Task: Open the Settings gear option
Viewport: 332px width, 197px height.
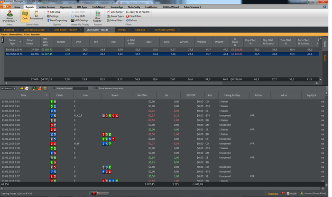Action: point(53,16)
